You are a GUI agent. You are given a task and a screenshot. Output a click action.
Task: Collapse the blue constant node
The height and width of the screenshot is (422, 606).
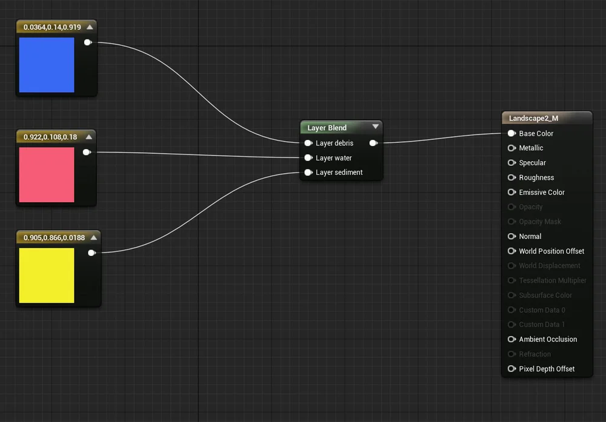coord(90,27)
